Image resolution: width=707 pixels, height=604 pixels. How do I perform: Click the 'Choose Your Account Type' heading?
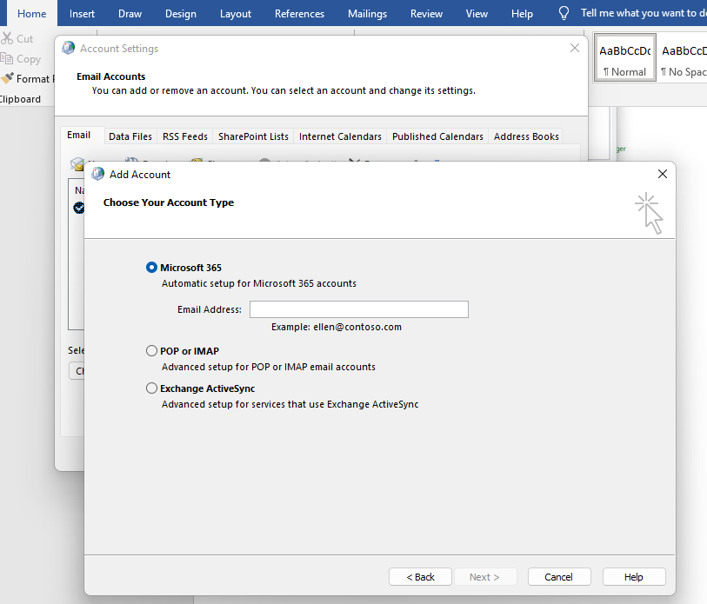pos(169,202)
